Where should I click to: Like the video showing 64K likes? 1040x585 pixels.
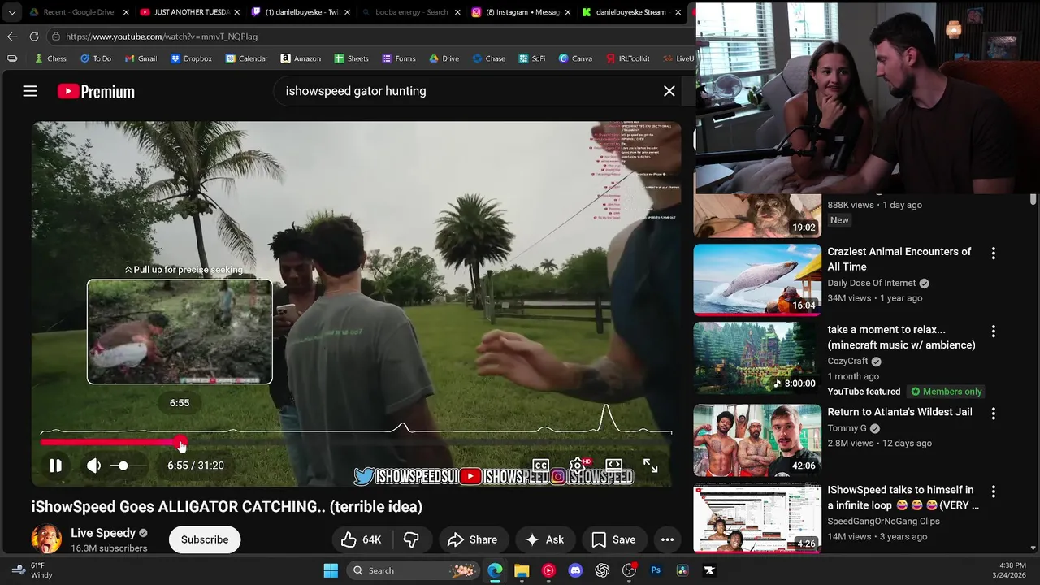point(362,539)
